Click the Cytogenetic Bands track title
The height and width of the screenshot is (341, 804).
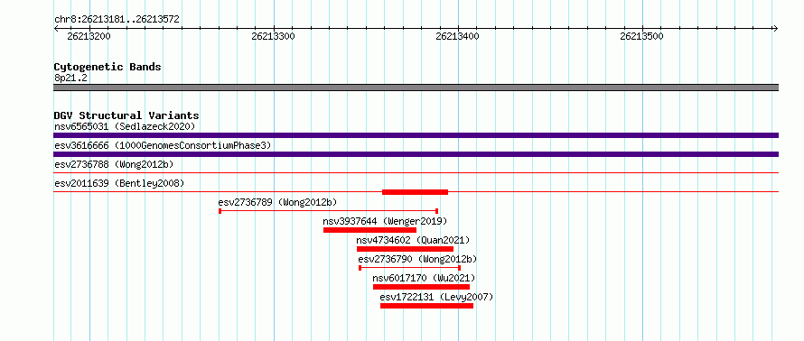108,67
